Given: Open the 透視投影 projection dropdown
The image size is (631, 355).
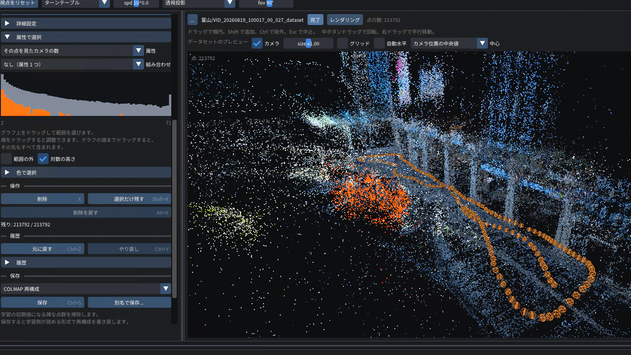Looking at the screenshot, I should pyautogui.click(x=199, y=3).
